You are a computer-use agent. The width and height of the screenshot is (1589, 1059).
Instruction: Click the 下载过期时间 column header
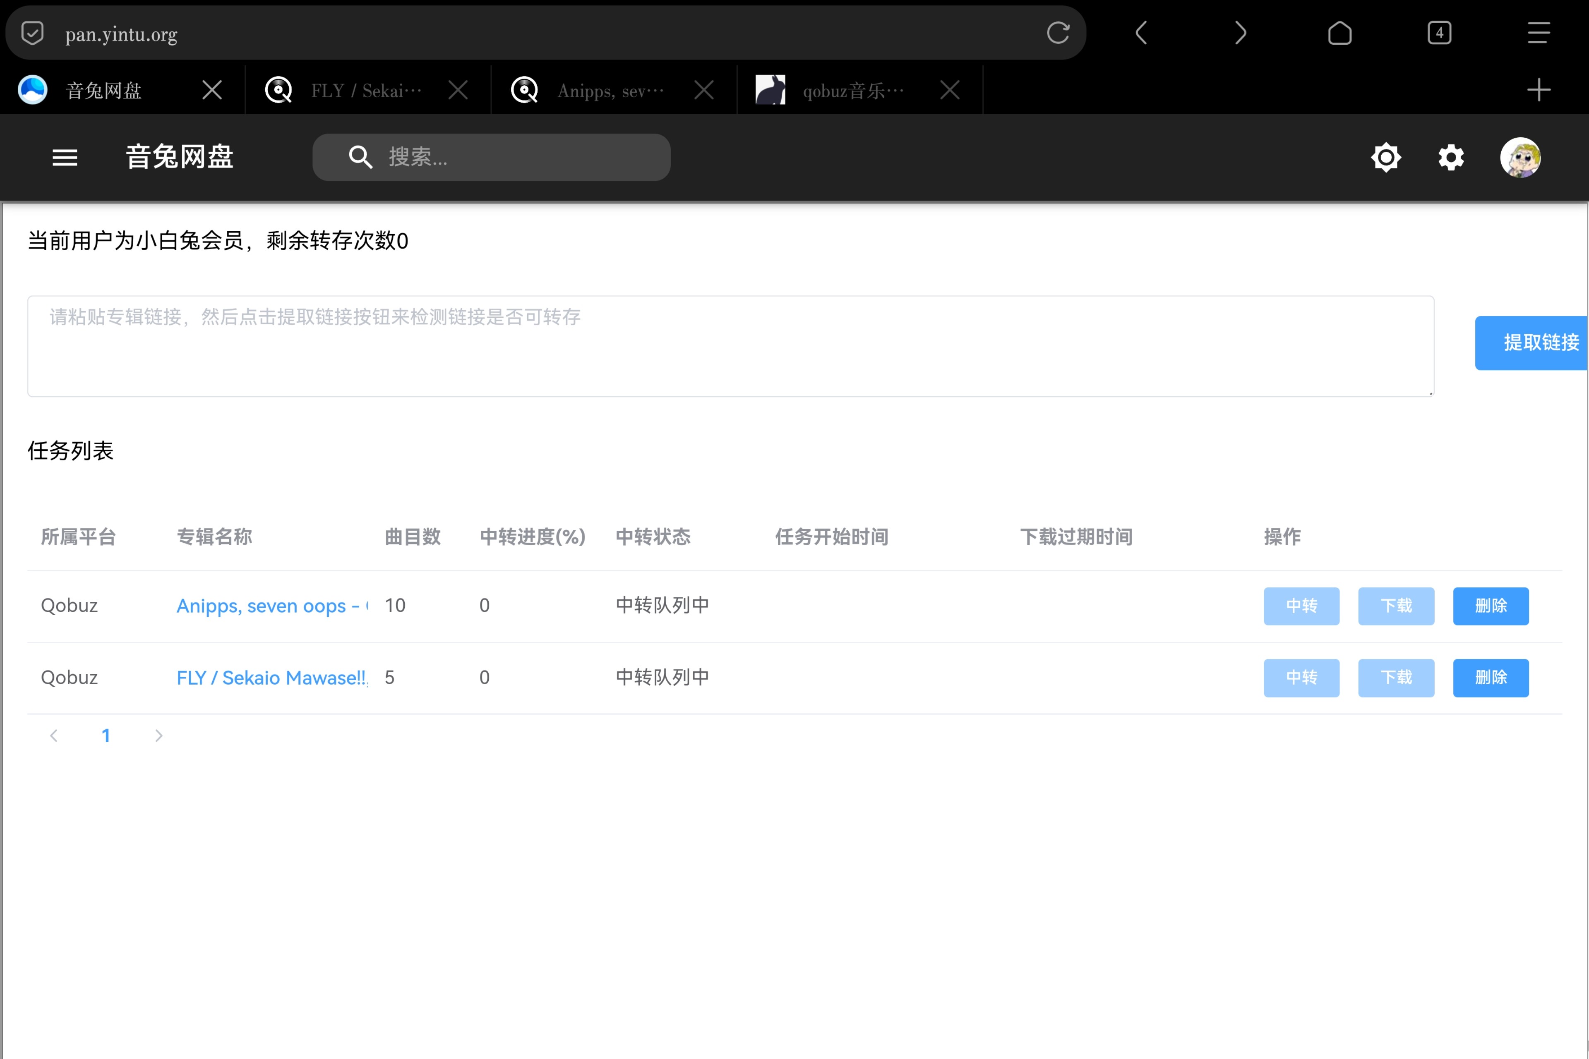[x=1076, y=537]
